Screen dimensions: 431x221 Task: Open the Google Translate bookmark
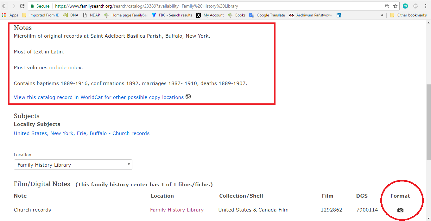point(267,15)
